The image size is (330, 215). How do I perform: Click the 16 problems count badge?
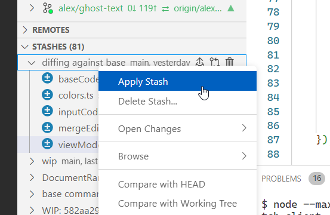(x=317, y=179)
